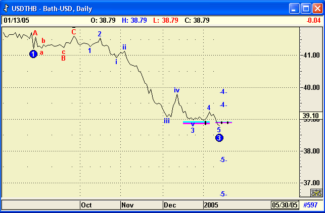325x213 pixels.
Task: Click the blue subwave i label
Action: click(x=116, y=62)
